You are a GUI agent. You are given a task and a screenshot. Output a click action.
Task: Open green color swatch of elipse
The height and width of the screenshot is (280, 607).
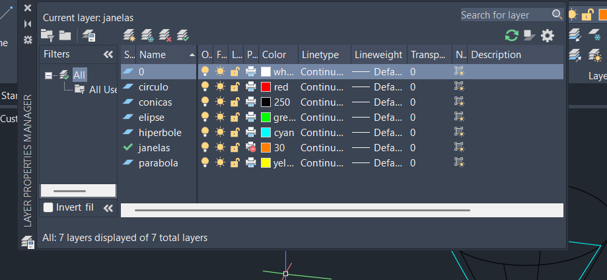pos(266,117)
